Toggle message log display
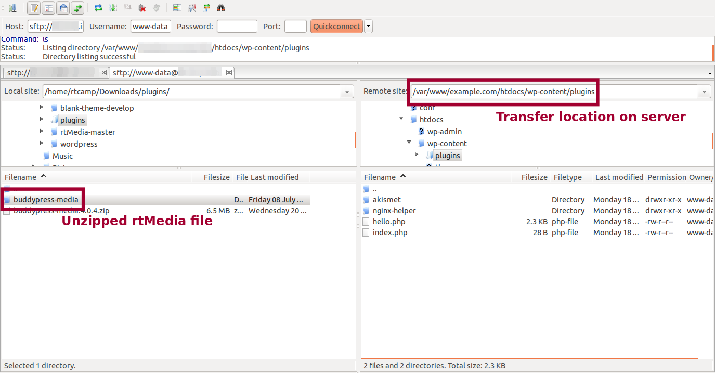The width and height of the screenshot is (715, 373). tap(34, 8)
